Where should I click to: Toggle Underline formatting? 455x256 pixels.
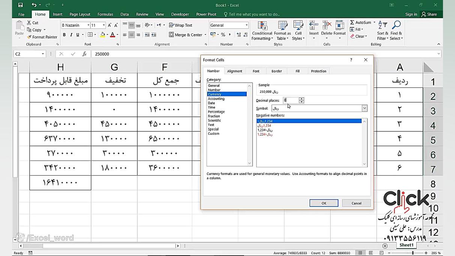pyautogui.click(x=78, y=35)
